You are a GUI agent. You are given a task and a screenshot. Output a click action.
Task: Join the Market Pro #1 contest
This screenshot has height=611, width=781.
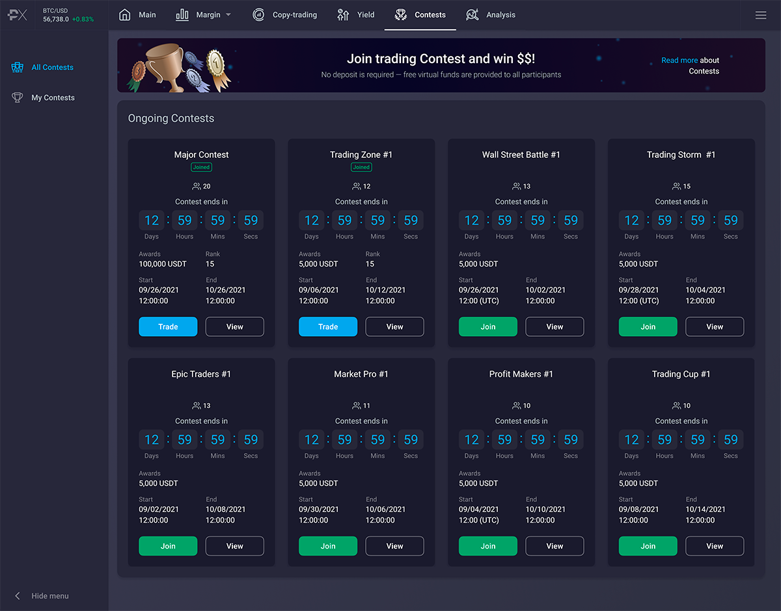click(328, 546)
